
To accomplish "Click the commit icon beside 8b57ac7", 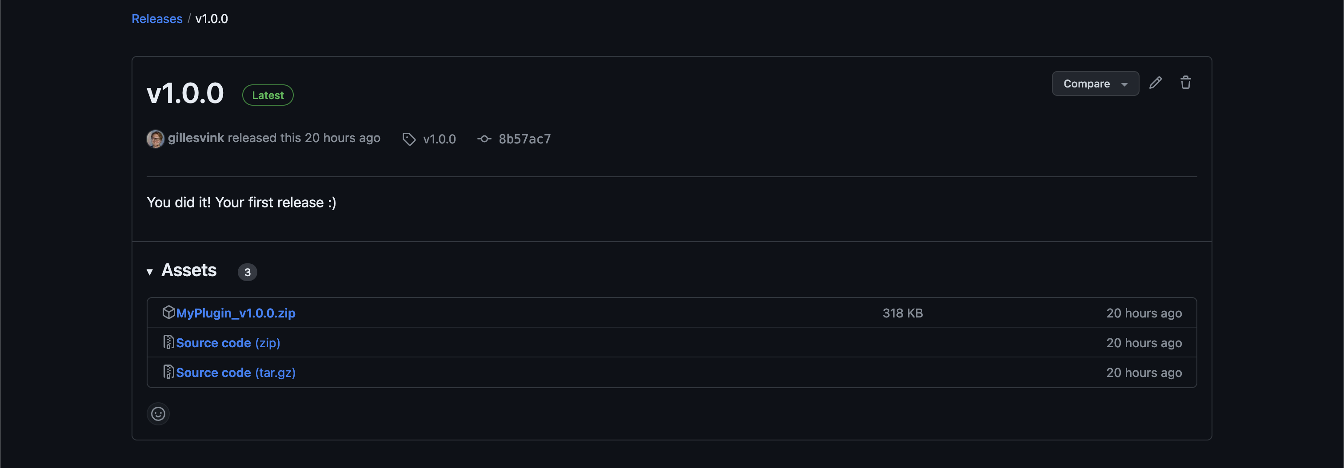I will pos(484,139).
